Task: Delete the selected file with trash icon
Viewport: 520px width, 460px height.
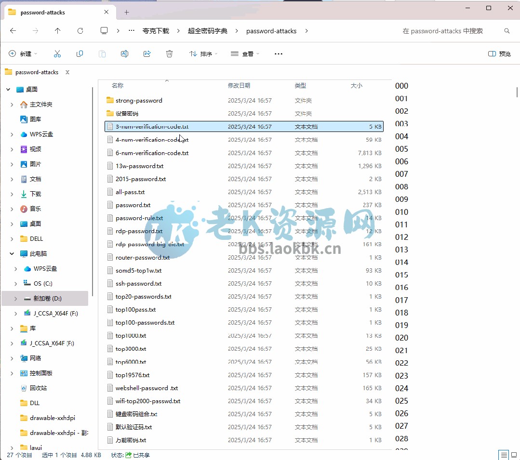Action: pyautogui.click(x=169, y=53)
